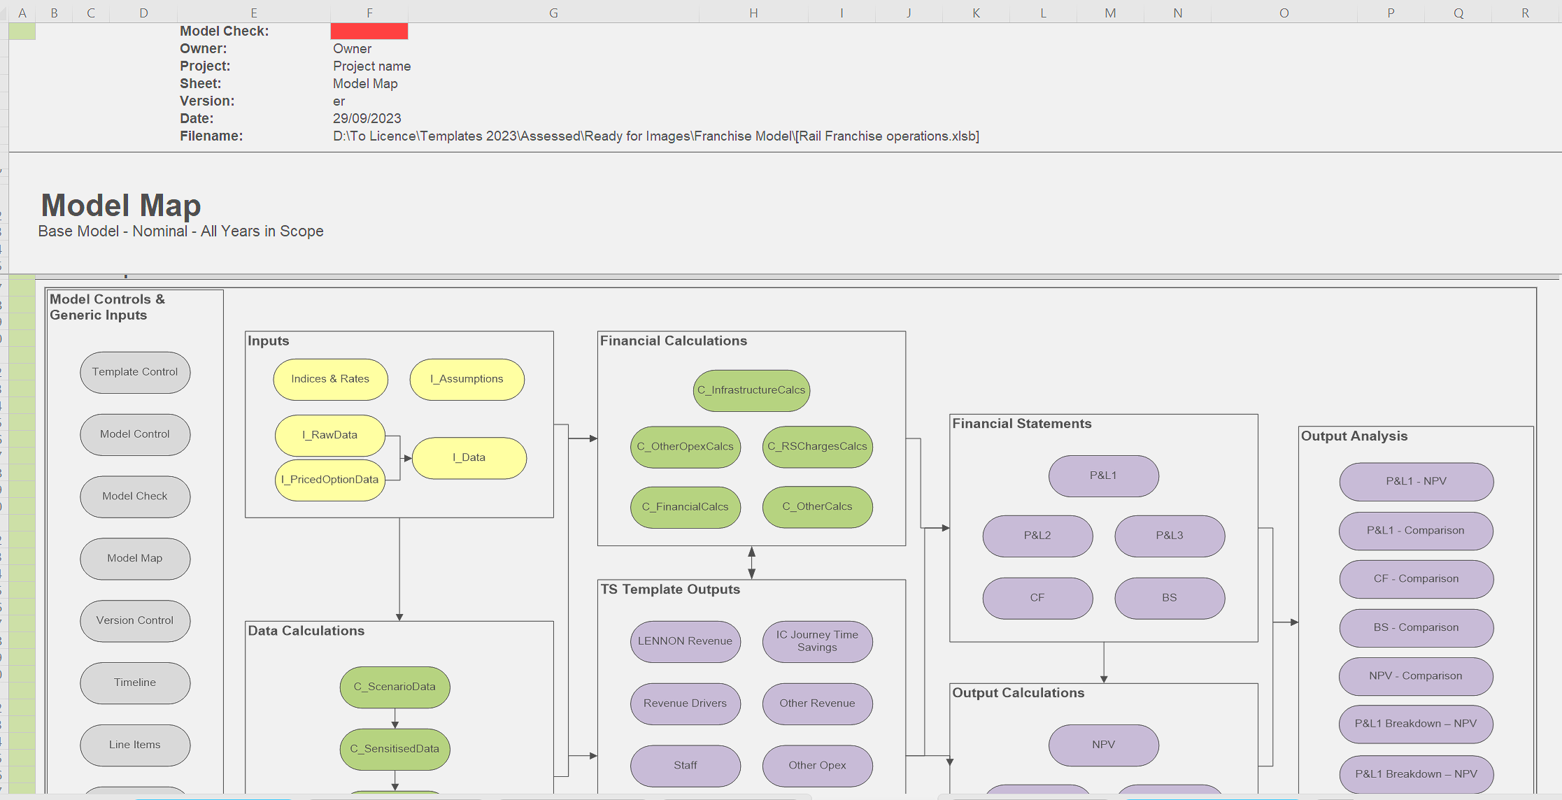
Task: Click the CF statement node
Action: click(1037, 598)
